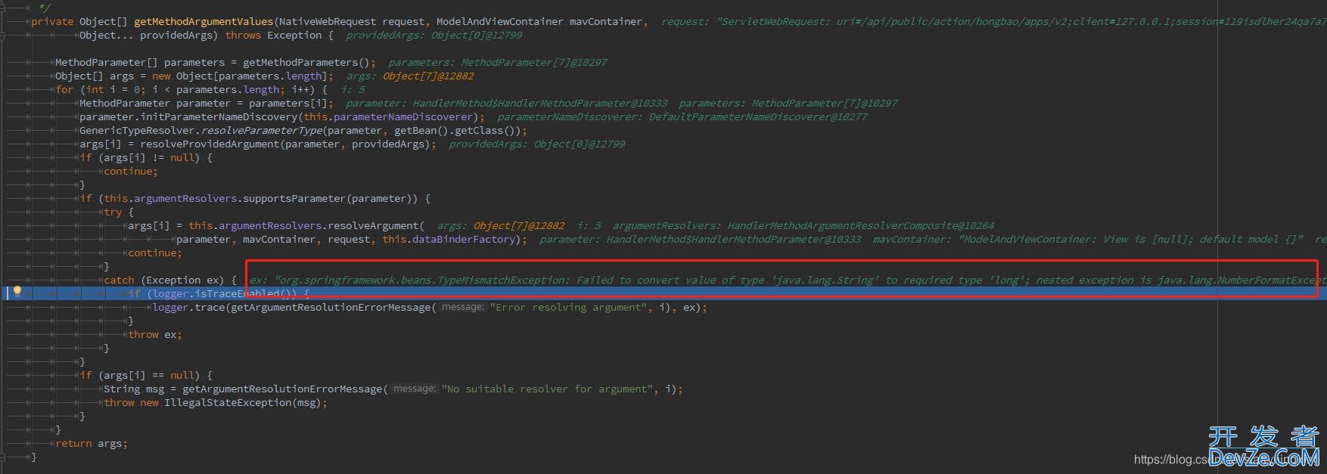Click the 'for' loop keyword
The image size is (1327, 474).
click(x=64, y=90)
